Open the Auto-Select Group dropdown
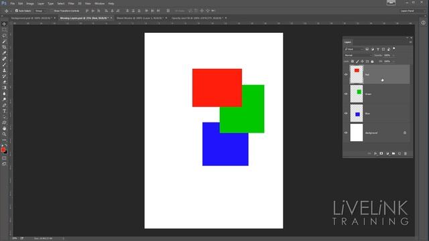The width and height of the screenshot is (429, 241). (x=41, y=11)
